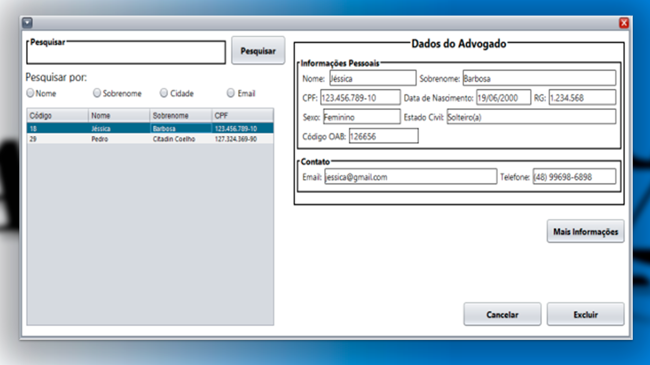The image size is (650, 365).
Task: Click the Email field with jessica@gmail.com
Action: (411, 177)
